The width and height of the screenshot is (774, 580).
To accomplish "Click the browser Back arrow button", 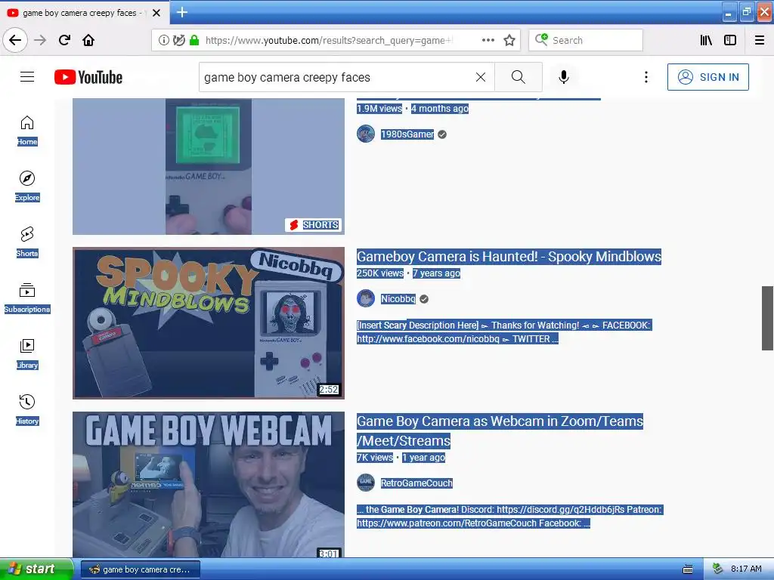I will 15,40.
